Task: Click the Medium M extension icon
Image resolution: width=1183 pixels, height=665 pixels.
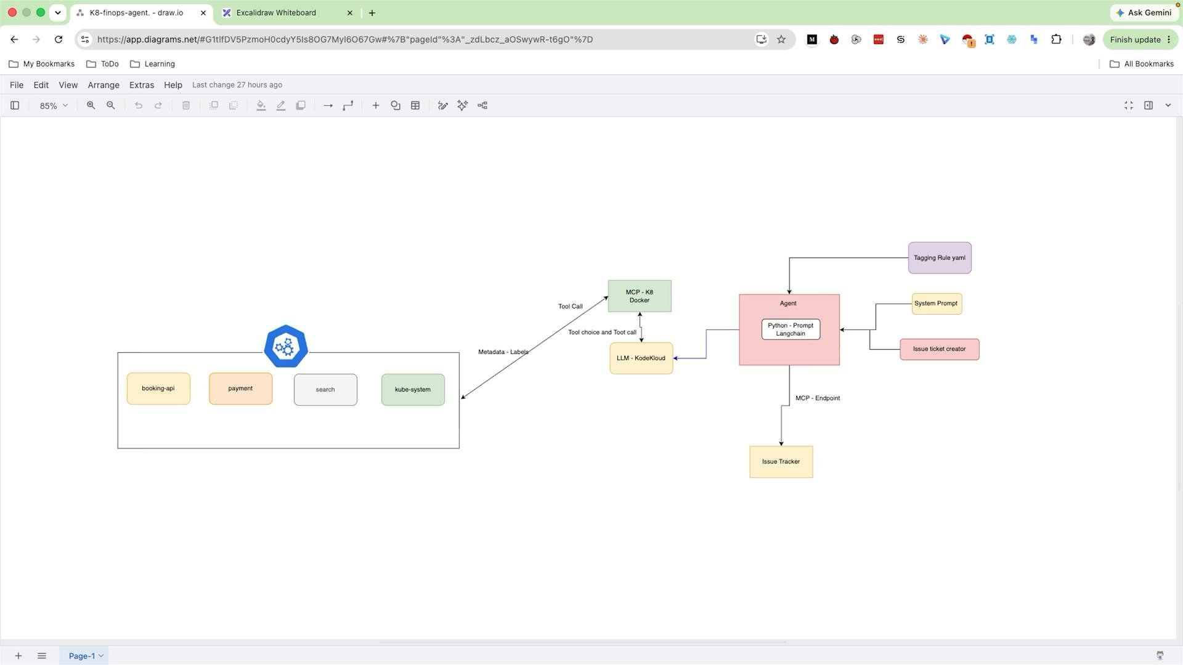Action: pyautogui.click(x=812, y=39)
